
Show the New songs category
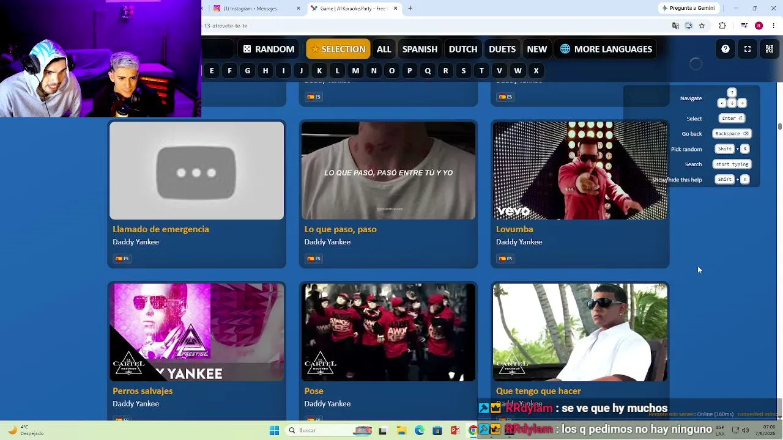tap(537, 49)
